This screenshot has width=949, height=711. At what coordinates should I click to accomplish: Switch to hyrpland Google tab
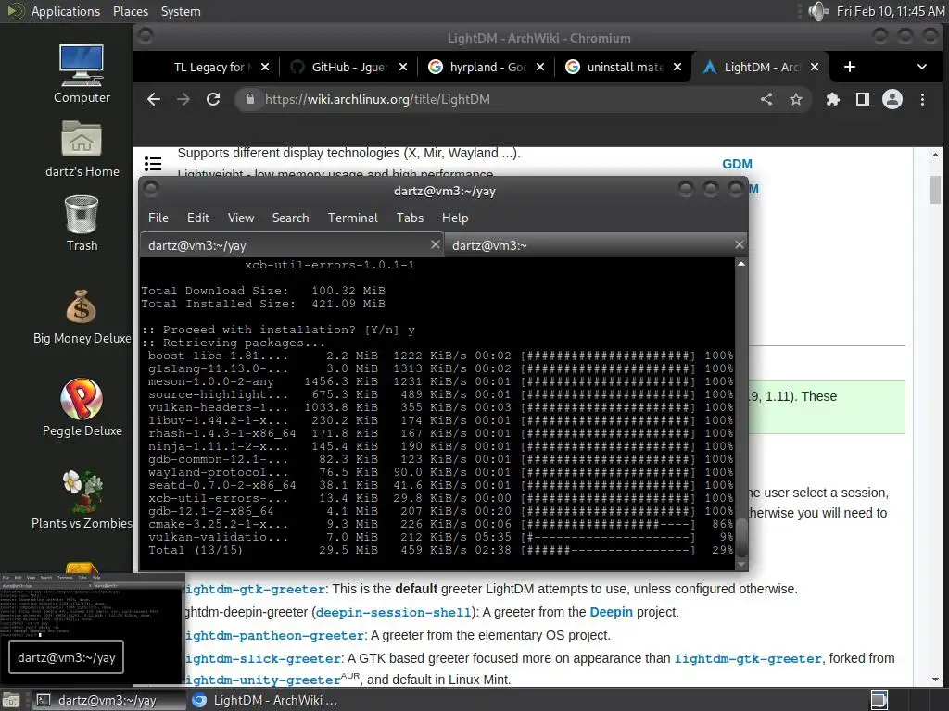[484, 67]
